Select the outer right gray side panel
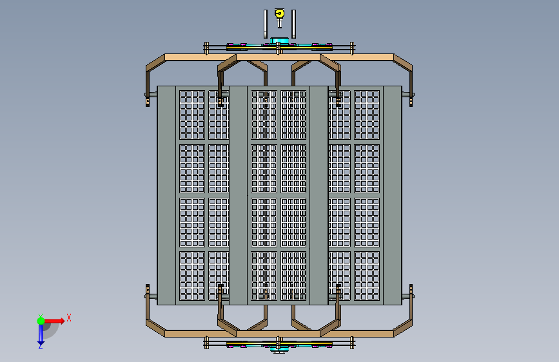 393,195
